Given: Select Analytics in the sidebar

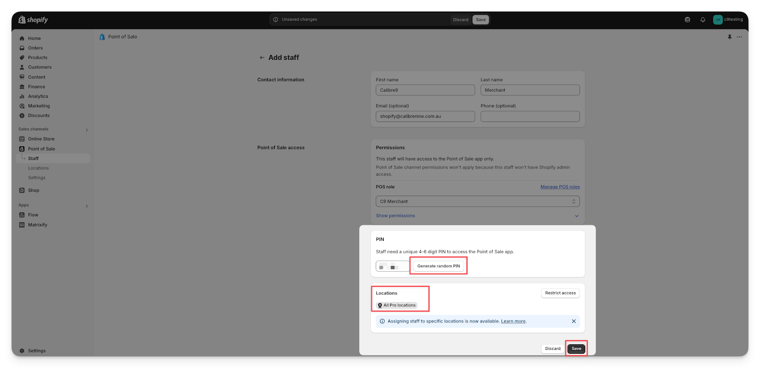Looking at the screenshot, I should [38, 96].
